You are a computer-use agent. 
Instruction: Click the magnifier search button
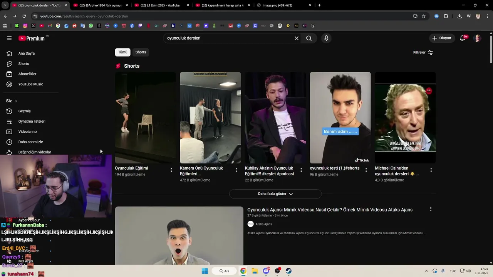tap(309, 38)
